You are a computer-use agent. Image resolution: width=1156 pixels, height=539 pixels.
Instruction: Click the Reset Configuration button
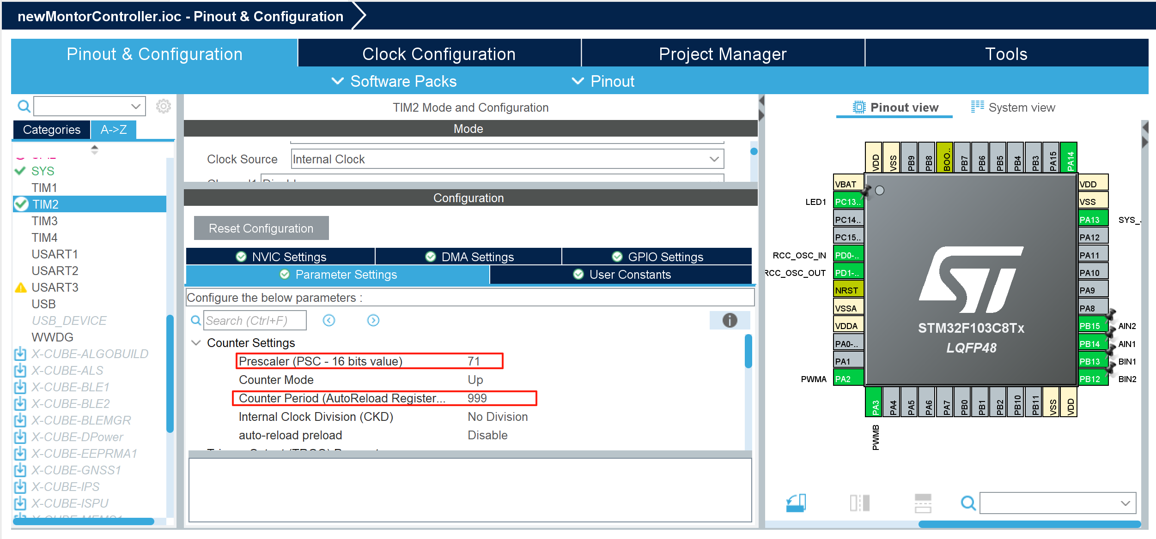tap(261, 228)
